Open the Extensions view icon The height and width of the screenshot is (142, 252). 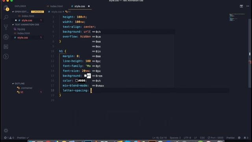[x=6, y=47]
